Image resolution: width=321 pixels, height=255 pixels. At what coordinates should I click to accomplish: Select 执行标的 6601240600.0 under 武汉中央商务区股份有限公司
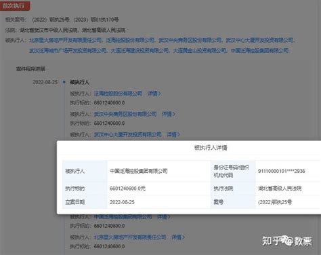pos(109,123)
